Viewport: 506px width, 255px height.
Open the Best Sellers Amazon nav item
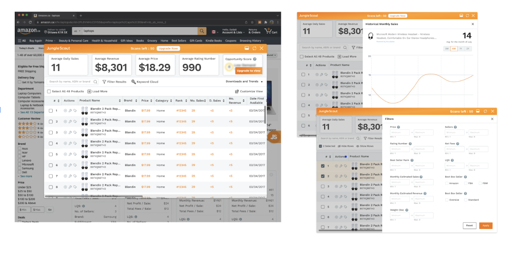coord(179,41)
